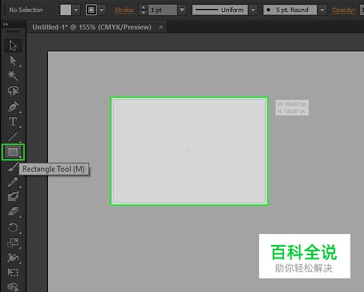The image size is (364, 292).
Task: Expand the stroke weight dropdown
Action: click(x=182, y=10)
